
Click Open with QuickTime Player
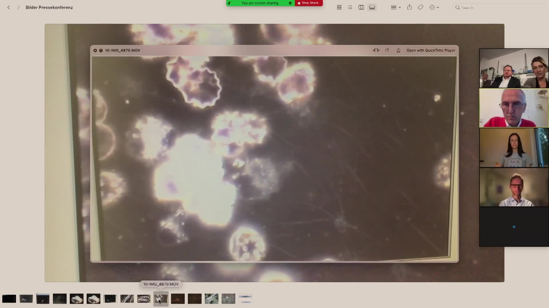coord(431,50)
